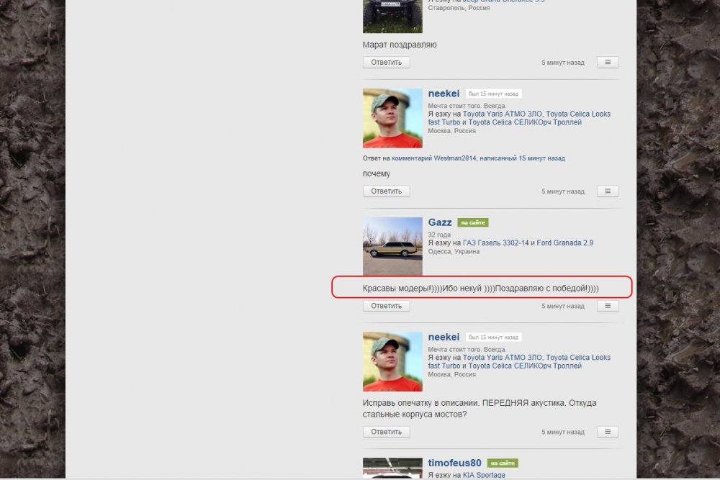The width and height of the screenshot is (720, 480).
Task: Reply to neekei's 'Исправь опечатку' comment
Action: pyautogui.click(x=386, y=432)
